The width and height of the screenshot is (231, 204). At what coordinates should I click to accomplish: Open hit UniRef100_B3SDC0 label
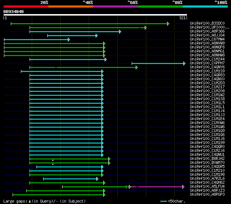point(207,23)
